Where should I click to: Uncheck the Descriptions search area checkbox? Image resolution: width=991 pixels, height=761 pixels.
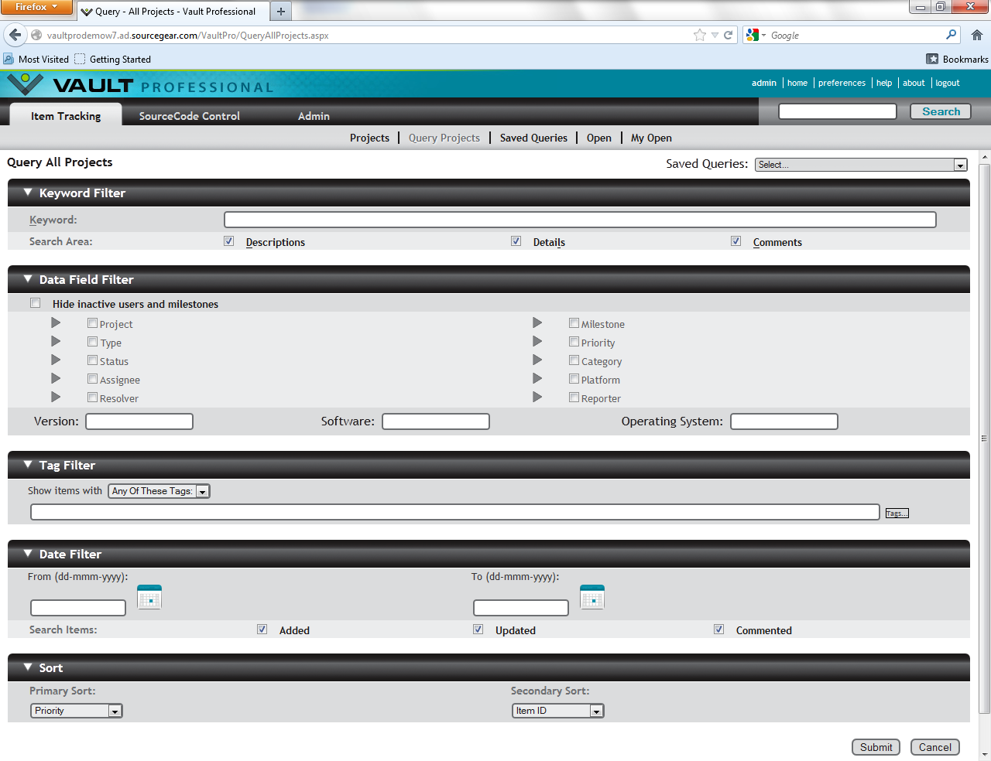[x=229, y=241]
